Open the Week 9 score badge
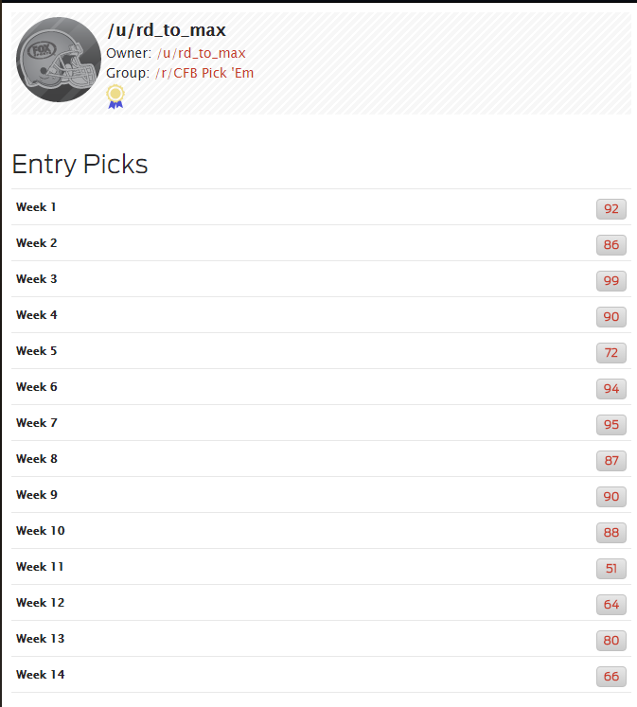 point(610,497)
